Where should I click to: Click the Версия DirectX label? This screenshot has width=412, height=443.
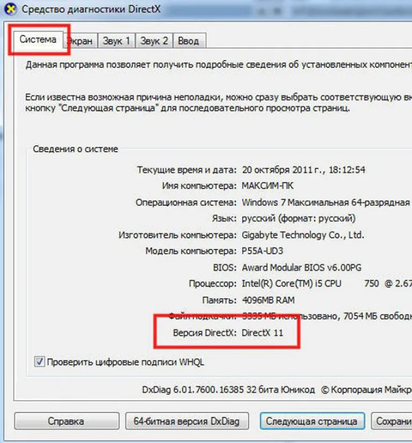coord(204,333)
